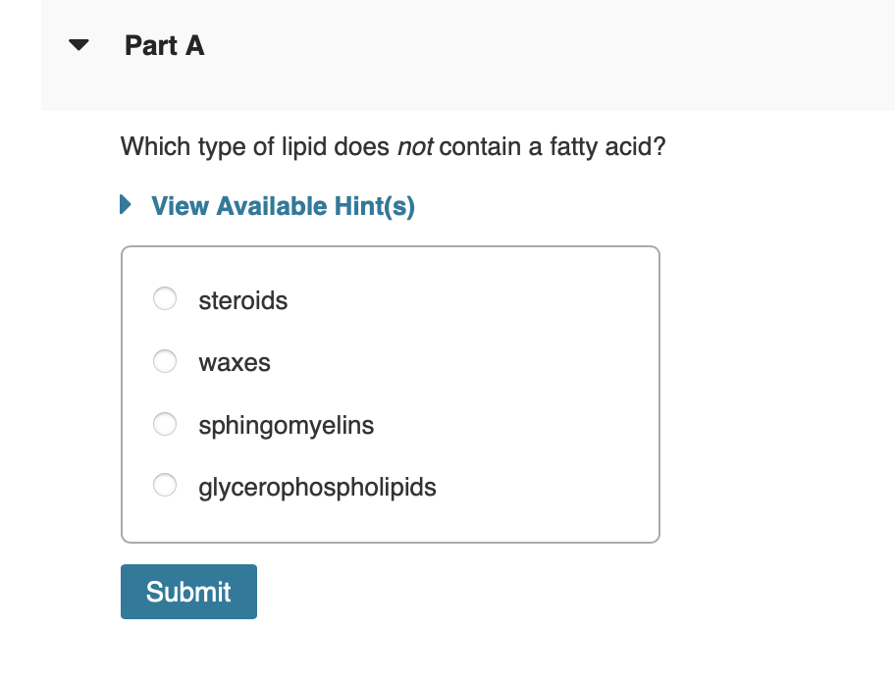Click the glycerophospholipids answer label
Image resolution: width=895 pixels, height=683 pixels.
[x=317, y=487]
